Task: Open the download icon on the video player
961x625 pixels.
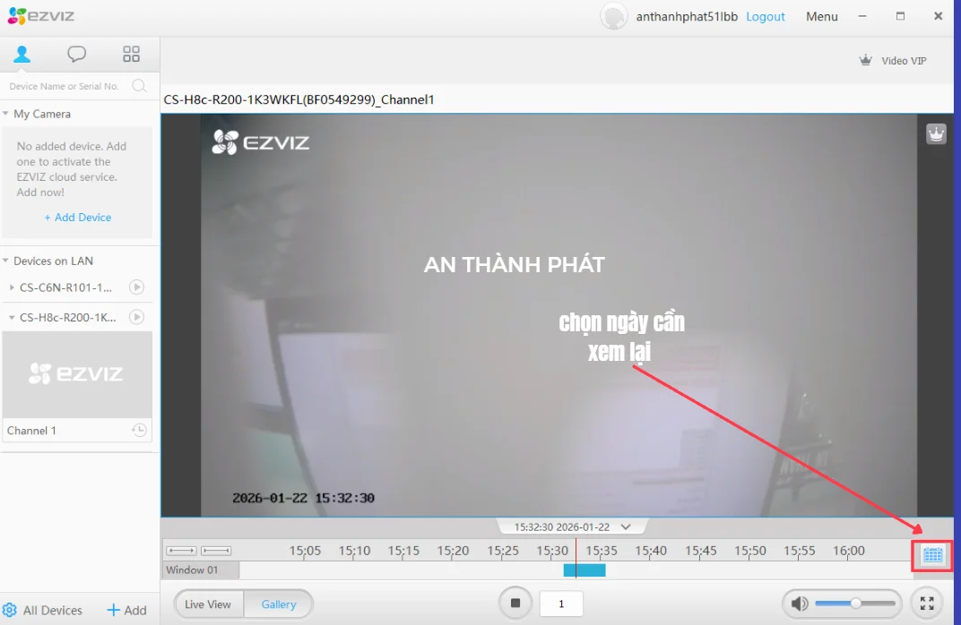Action: (935, 133)
